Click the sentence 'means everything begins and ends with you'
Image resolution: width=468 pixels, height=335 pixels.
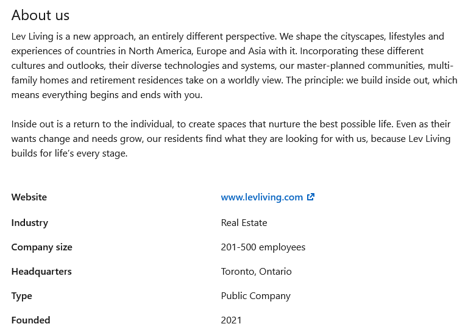click(106, 95)
